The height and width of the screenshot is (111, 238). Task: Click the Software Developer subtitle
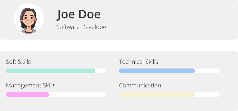pyautogui.click(x=82, y=27)
